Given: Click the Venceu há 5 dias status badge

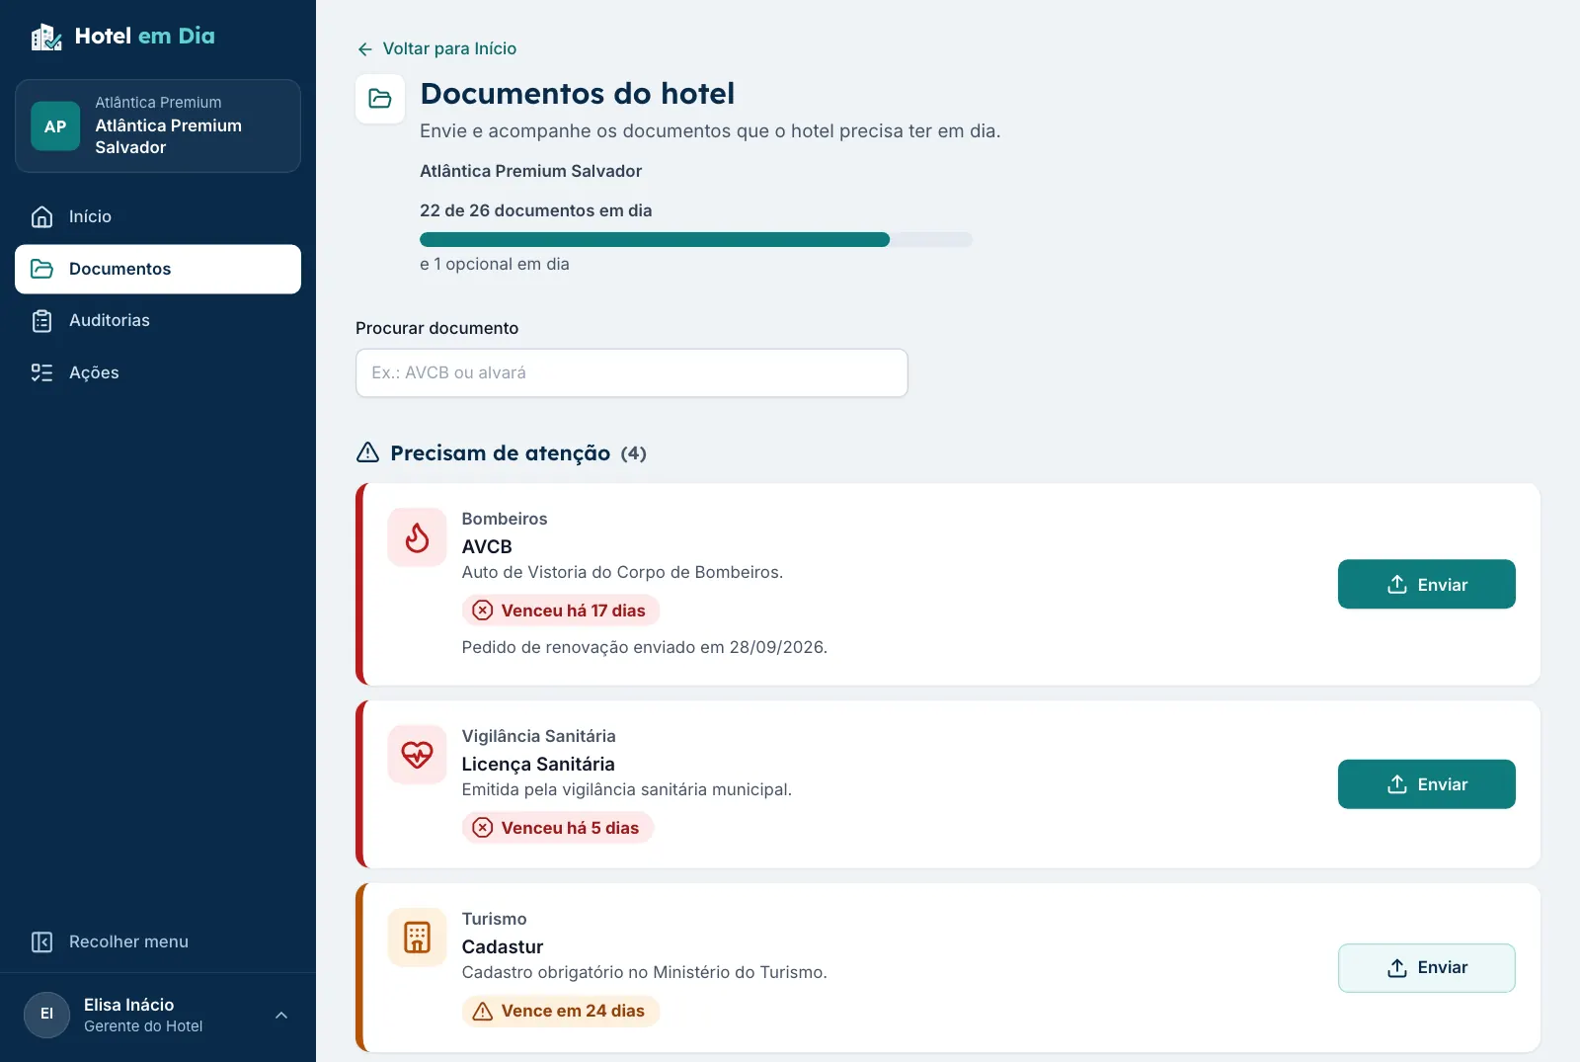Looking at the screenshot, I should [558, 828].
